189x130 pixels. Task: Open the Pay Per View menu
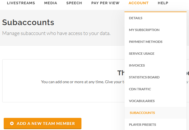(105, 3)
